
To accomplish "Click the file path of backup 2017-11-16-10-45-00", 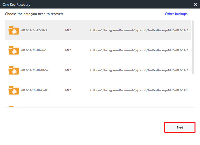I will [x=140, y=90].
